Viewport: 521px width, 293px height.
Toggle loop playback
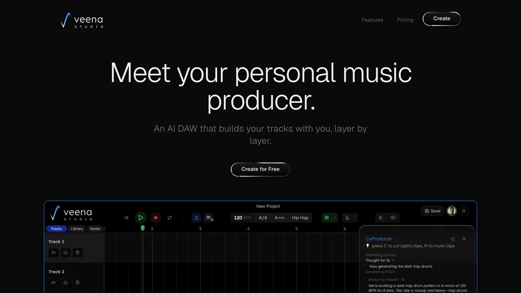tap(169, 218)
